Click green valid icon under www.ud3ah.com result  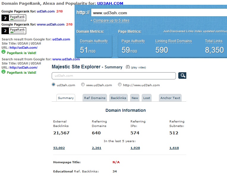pyautogui.click(x=4, y=72)
